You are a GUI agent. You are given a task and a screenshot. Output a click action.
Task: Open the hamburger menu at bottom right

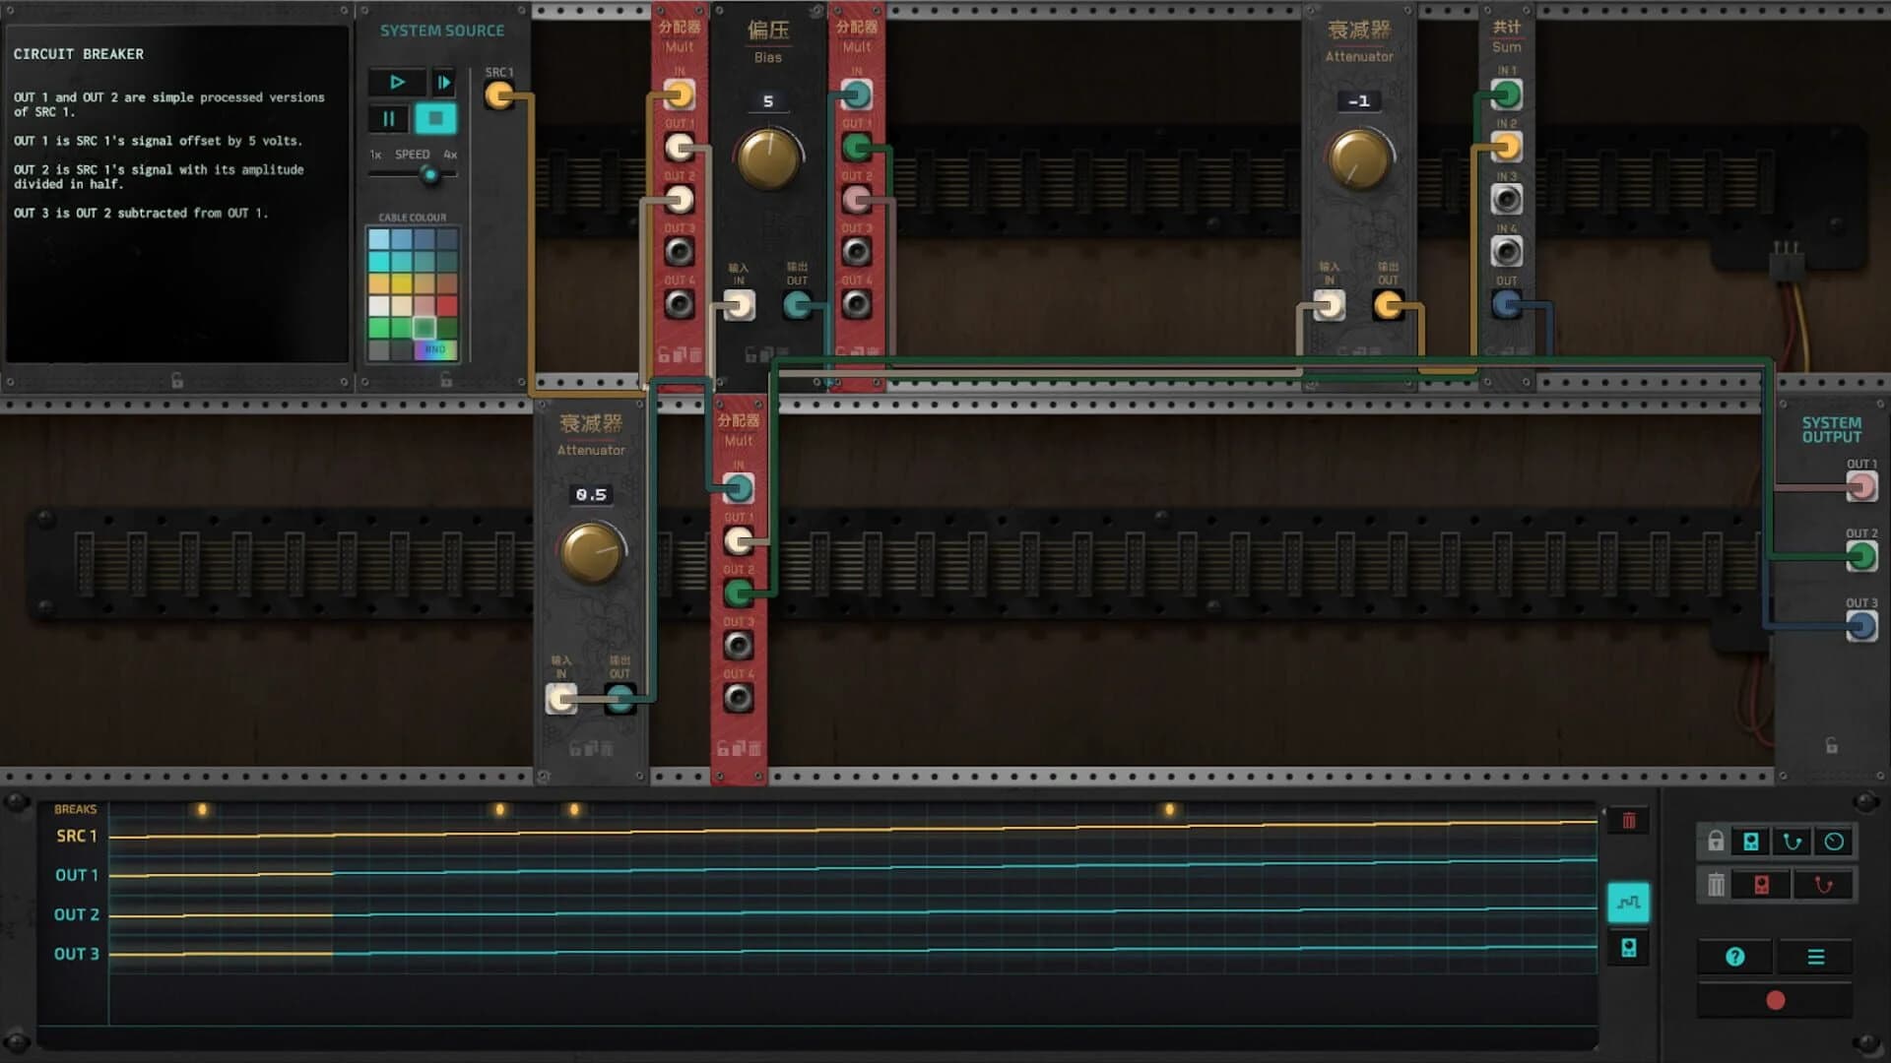point(1816,957)
